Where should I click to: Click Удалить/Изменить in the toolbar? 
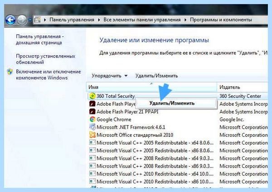[156, 76]
